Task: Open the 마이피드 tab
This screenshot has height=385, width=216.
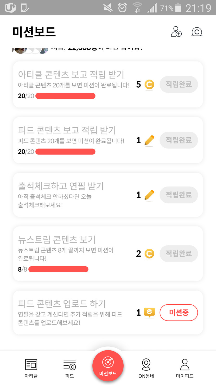Action: coord(185,368)
